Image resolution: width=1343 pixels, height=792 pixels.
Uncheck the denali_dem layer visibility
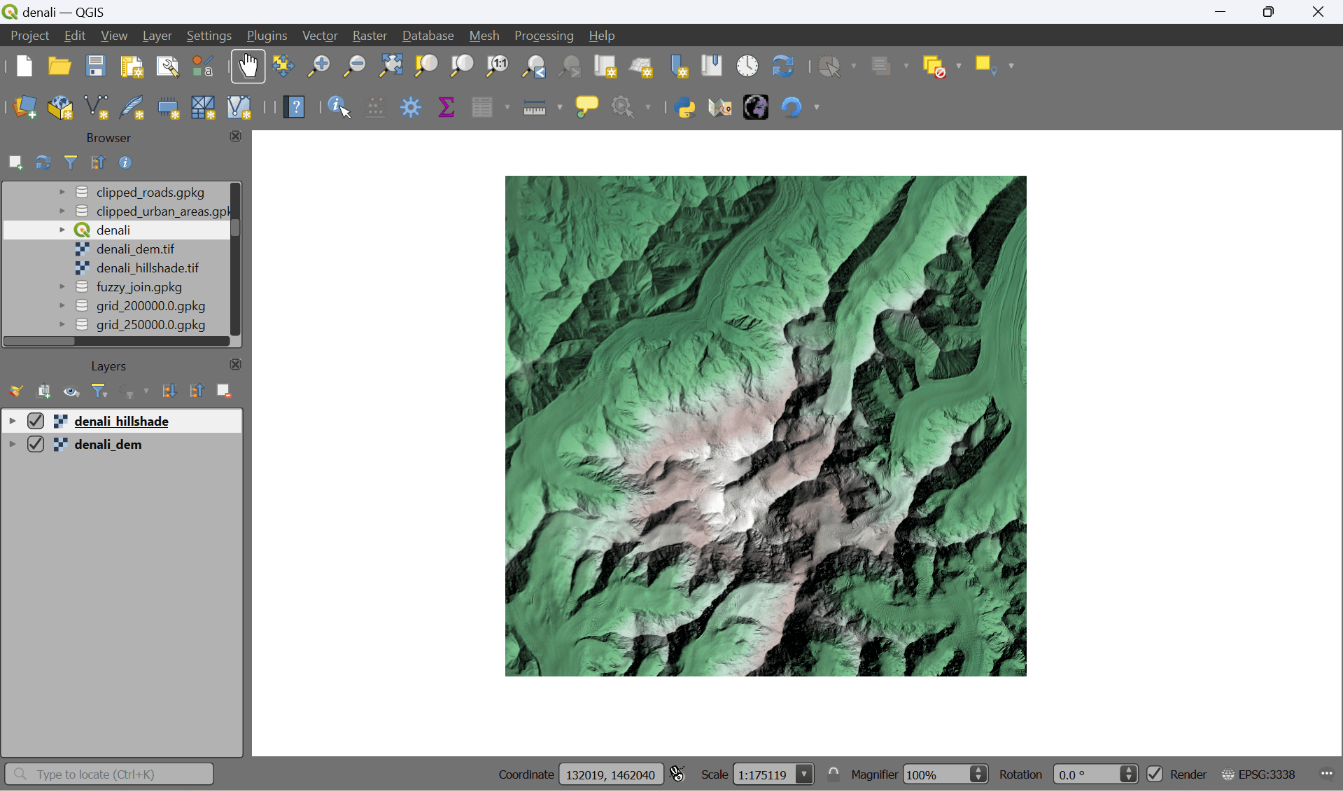pyautogui.click(x=36, y=444)
